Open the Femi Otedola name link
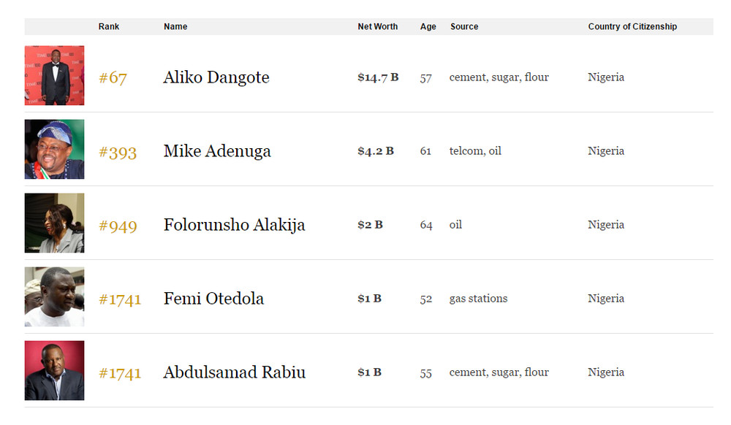Viewport: 731px width, 425px height. point(213,299)
